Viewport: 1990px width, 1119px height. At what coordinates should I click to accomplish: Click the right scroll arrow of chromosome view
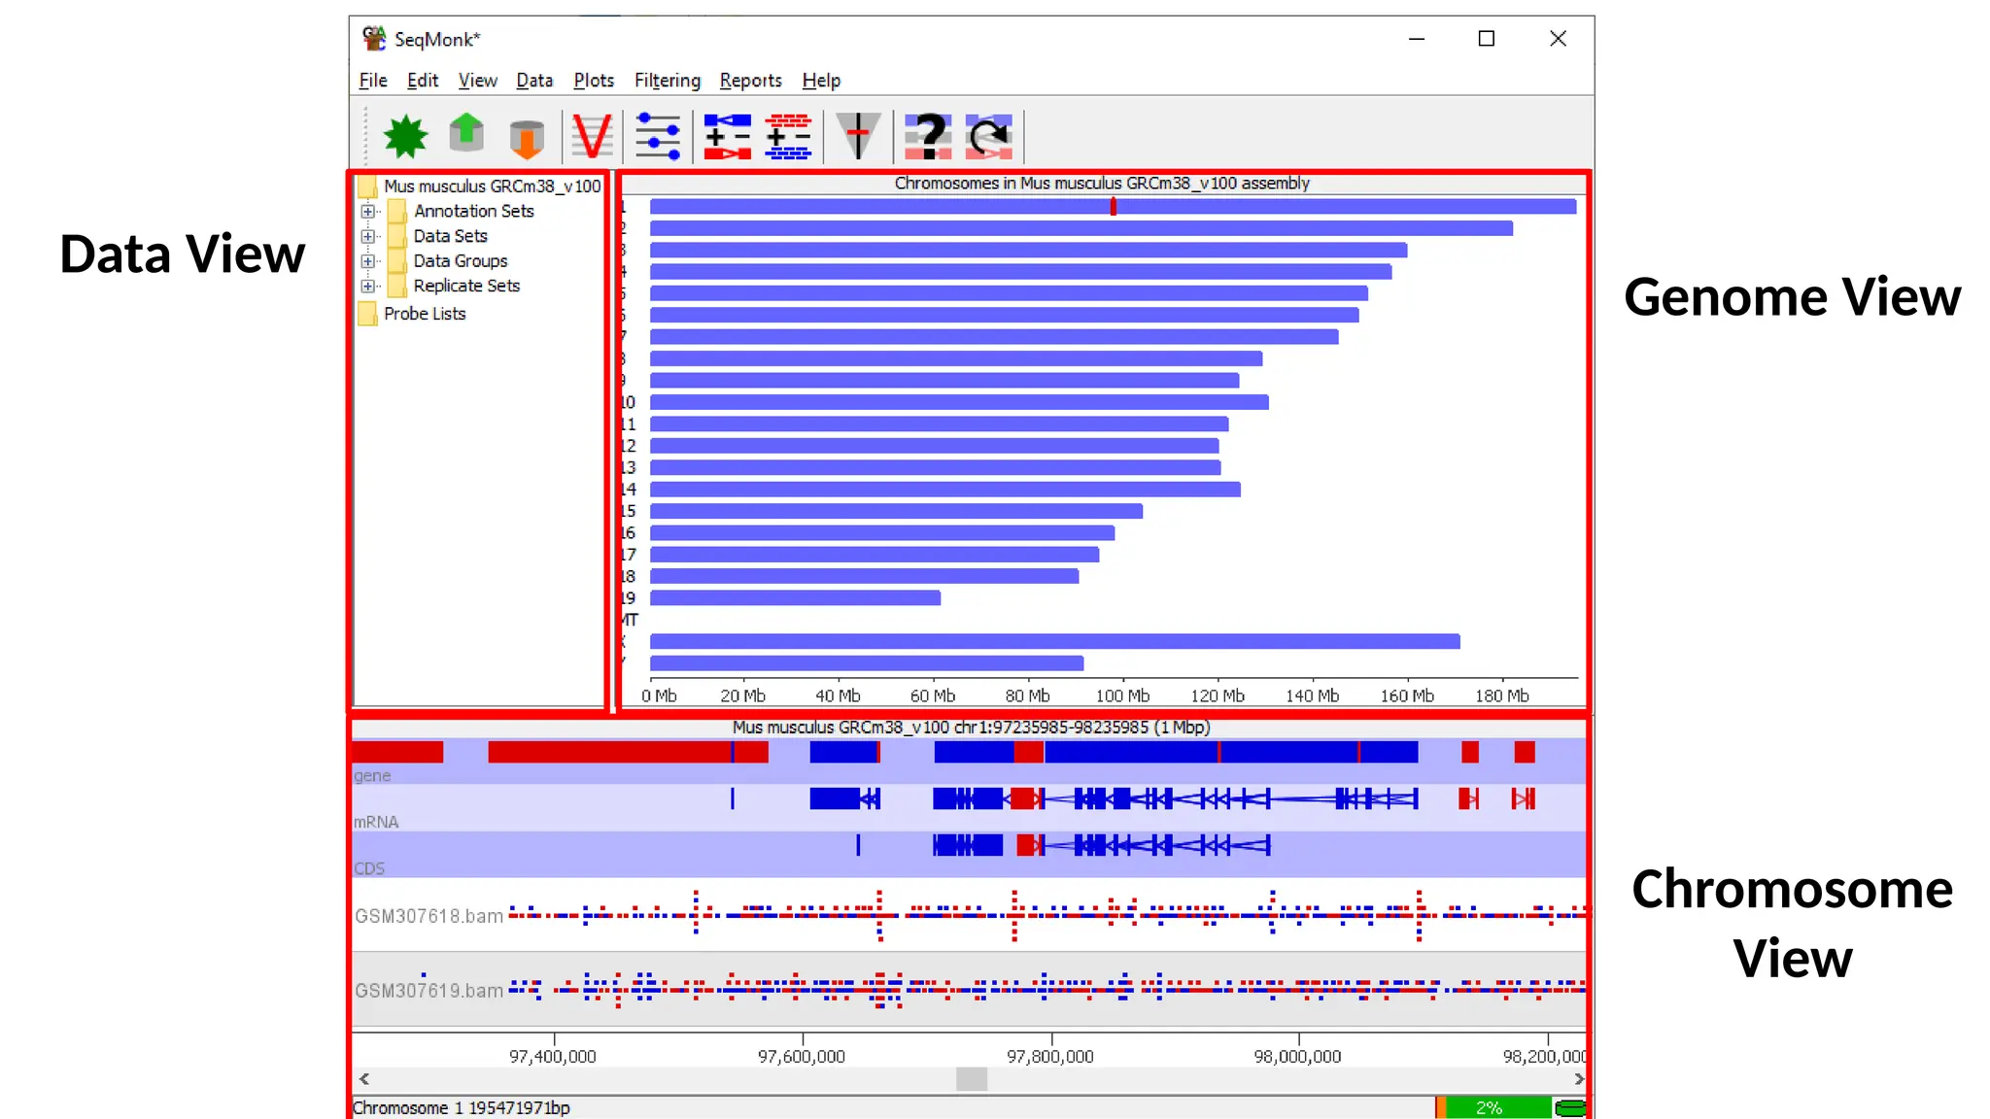(1578, 1079)
